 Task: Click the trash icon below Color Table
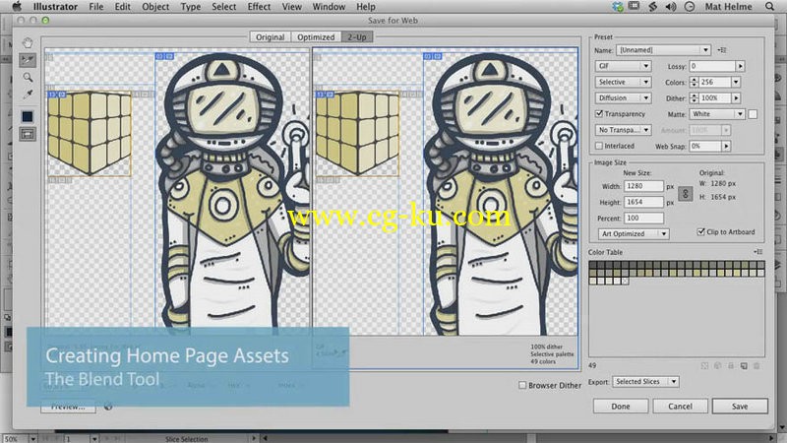757,365
